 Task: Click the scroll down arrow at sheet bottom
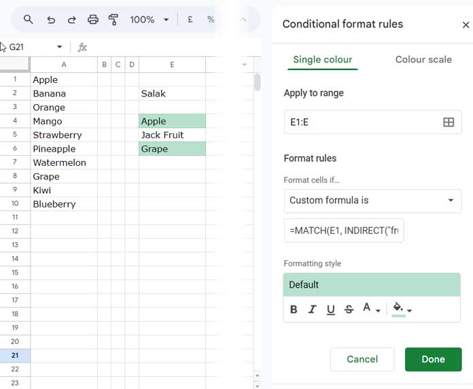[257, 386]
